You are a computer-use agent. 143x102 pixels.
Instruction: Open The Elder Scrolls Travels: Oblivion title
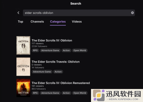[x=56, y=62]
